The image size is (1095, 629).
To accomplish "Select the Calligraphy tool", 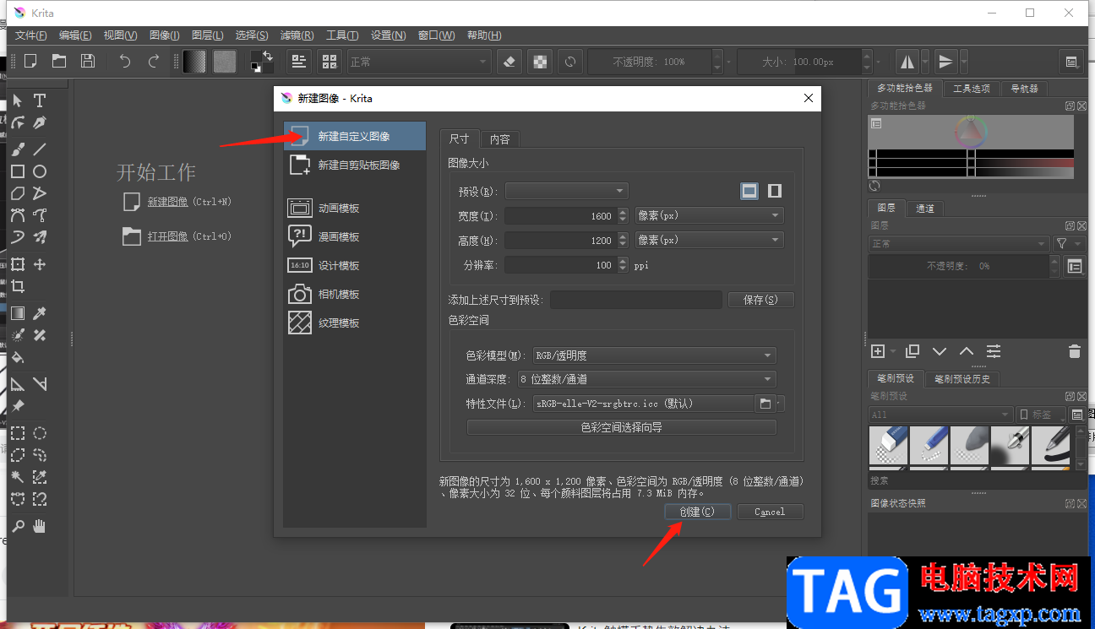I will (x=40, y=123).
